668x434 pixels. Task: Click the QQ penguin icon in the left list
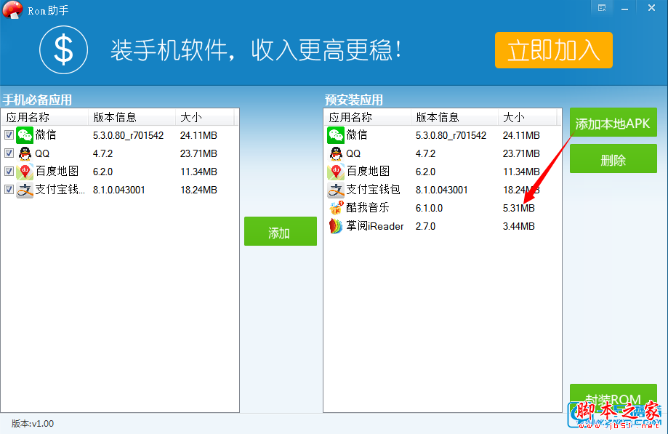point(25,153)
